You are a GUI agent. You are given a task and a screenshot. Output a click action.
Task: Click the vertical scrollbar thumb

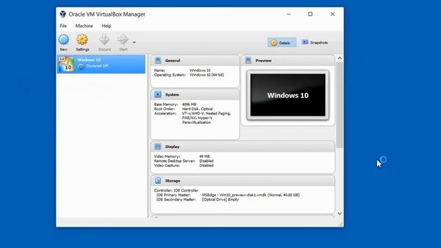[x=340, y=105]
